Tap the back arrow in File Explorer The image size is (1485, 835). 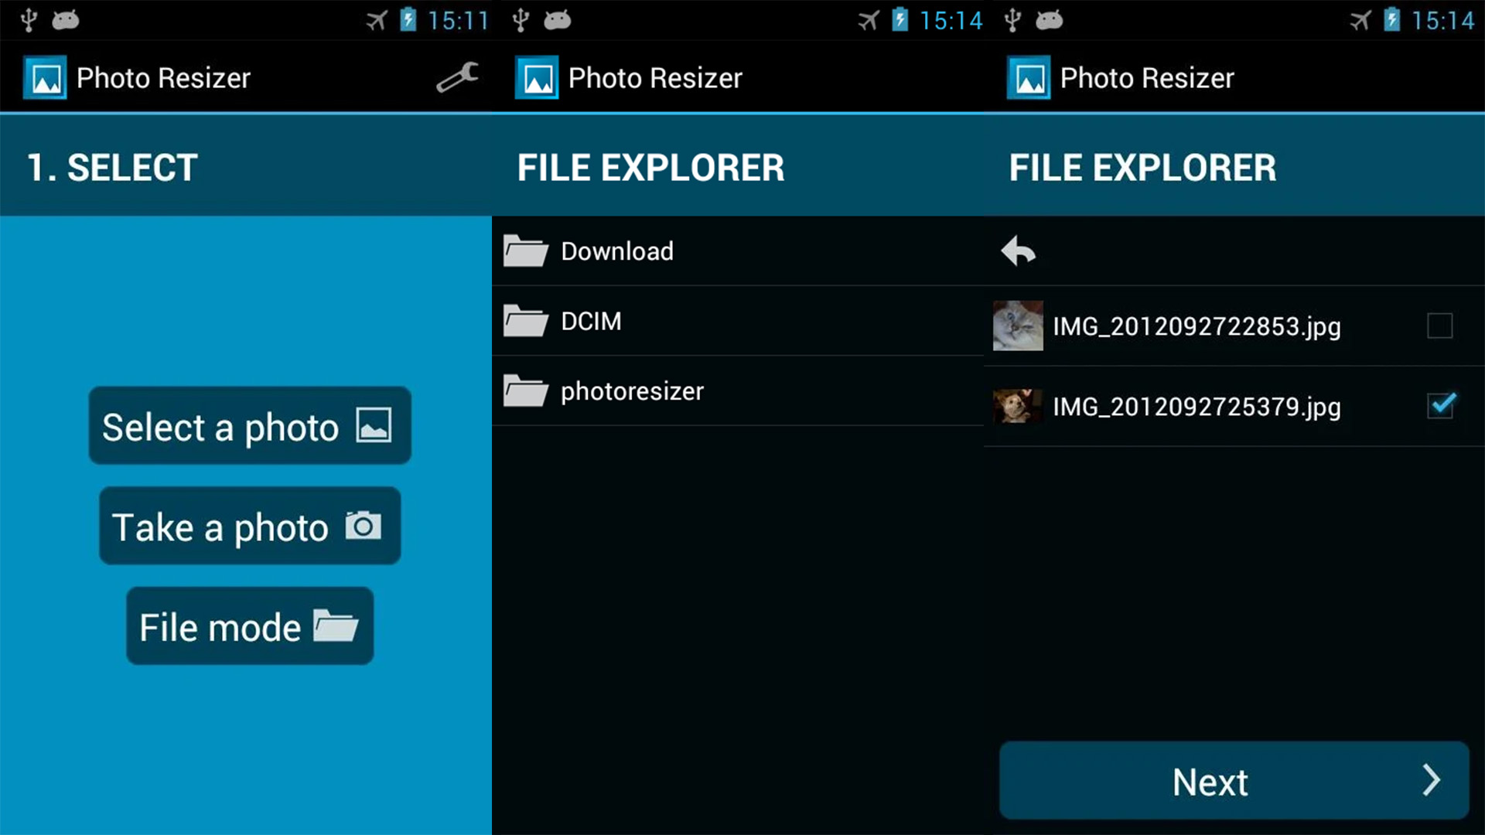coord(1018,251)
